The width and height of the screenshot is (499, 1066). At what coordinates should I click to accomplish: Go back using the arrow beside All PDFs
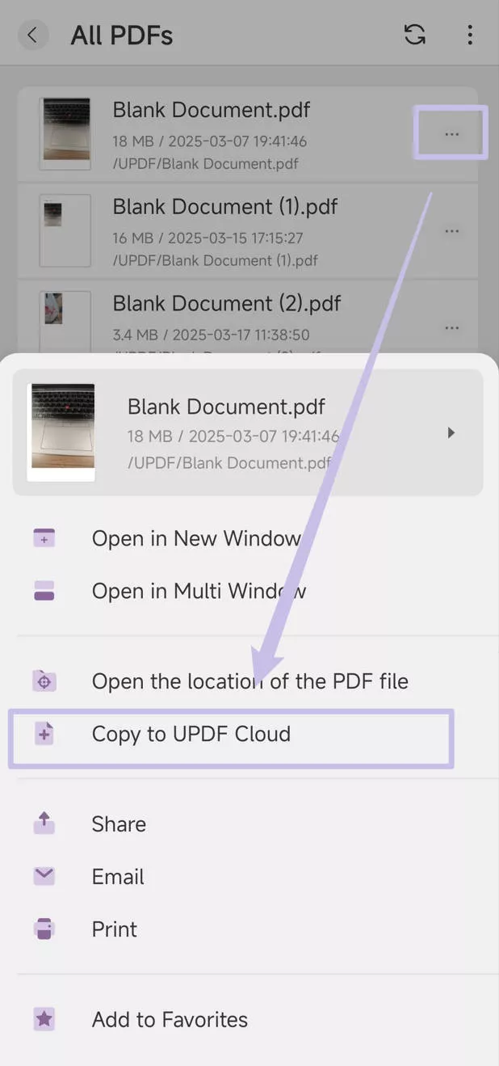(x=33, y=35)
